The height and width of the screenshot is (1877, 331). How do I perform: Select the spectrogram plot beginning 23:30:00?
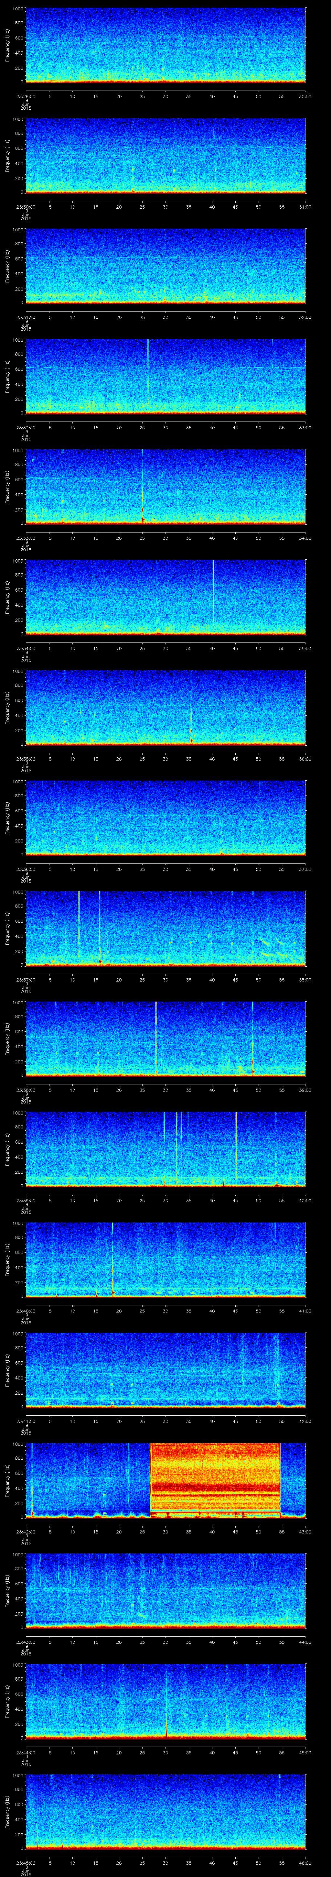tap(165, 156)
